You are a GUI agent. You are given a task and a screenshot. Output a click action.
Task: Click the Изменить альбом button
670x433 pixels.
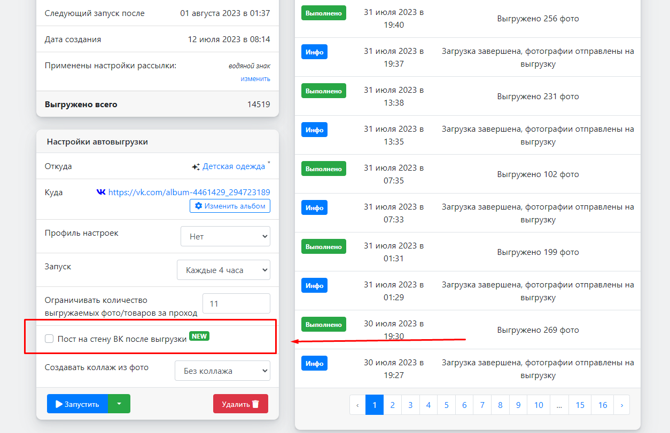click(230, 206)
